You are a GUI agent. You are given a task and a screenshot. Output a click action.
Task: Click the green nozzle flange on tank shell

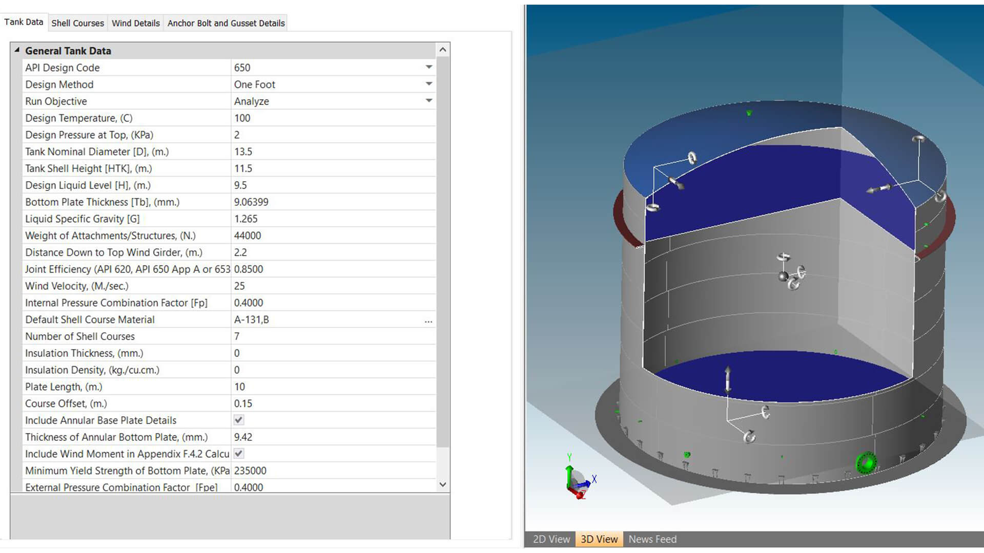(x=866, y=463)
